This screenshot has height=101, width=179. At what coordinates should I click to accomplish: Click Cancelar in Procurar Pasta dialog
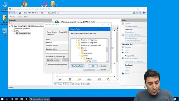[x=103, y=66]
